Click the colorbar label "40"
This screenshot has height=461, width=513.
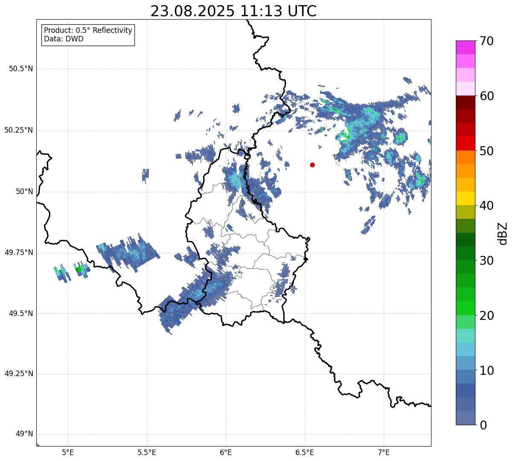[x=487, y=206]
